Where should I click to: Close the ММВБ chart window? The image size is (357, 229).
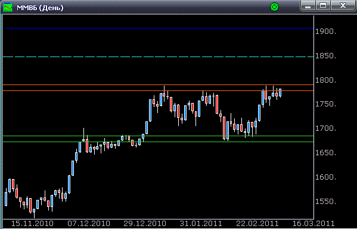click(343, 6)
